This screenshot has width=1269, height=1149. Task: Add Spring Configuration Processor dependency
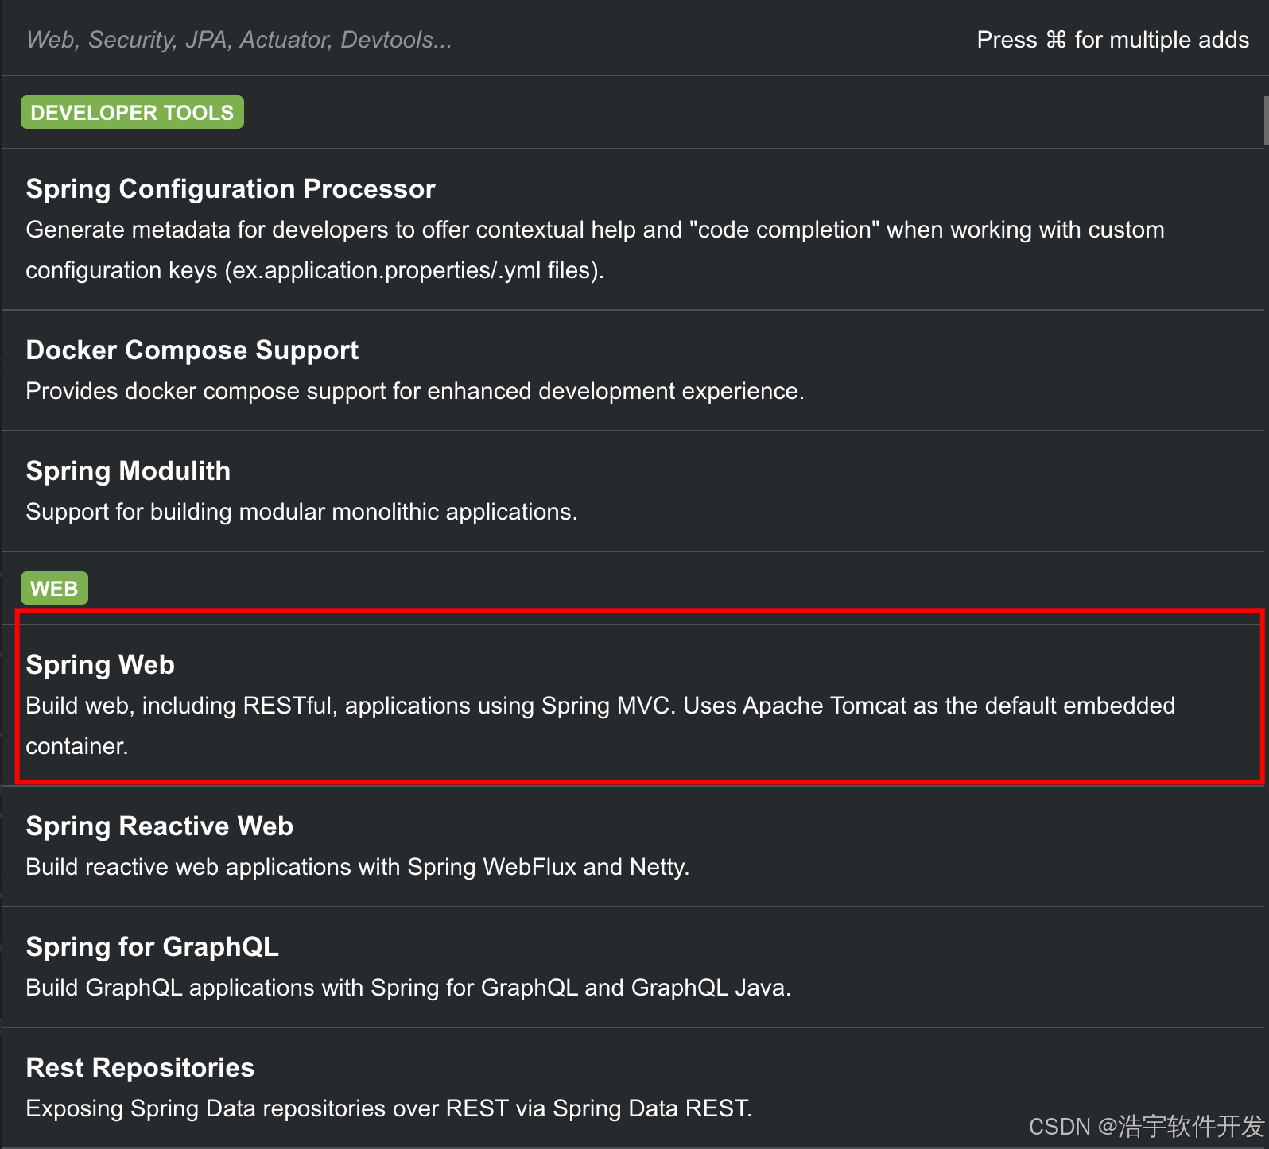tap(633, 230)
